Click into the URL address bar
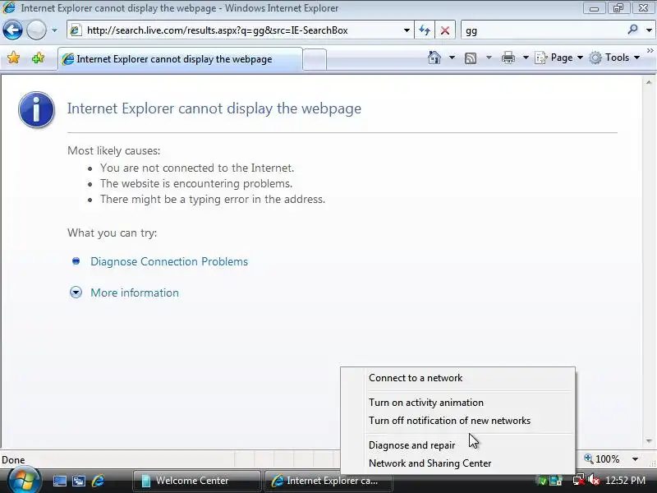 (x=240, y=30)
